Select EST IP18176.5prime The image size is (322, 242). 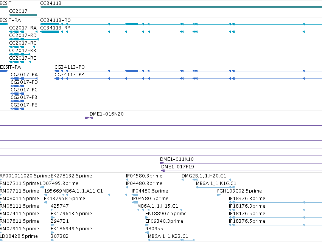(247, 214)
